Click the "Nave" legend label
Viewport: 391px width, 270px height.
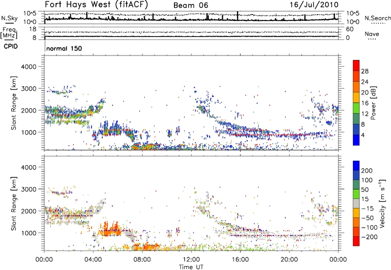coord(372,34)
